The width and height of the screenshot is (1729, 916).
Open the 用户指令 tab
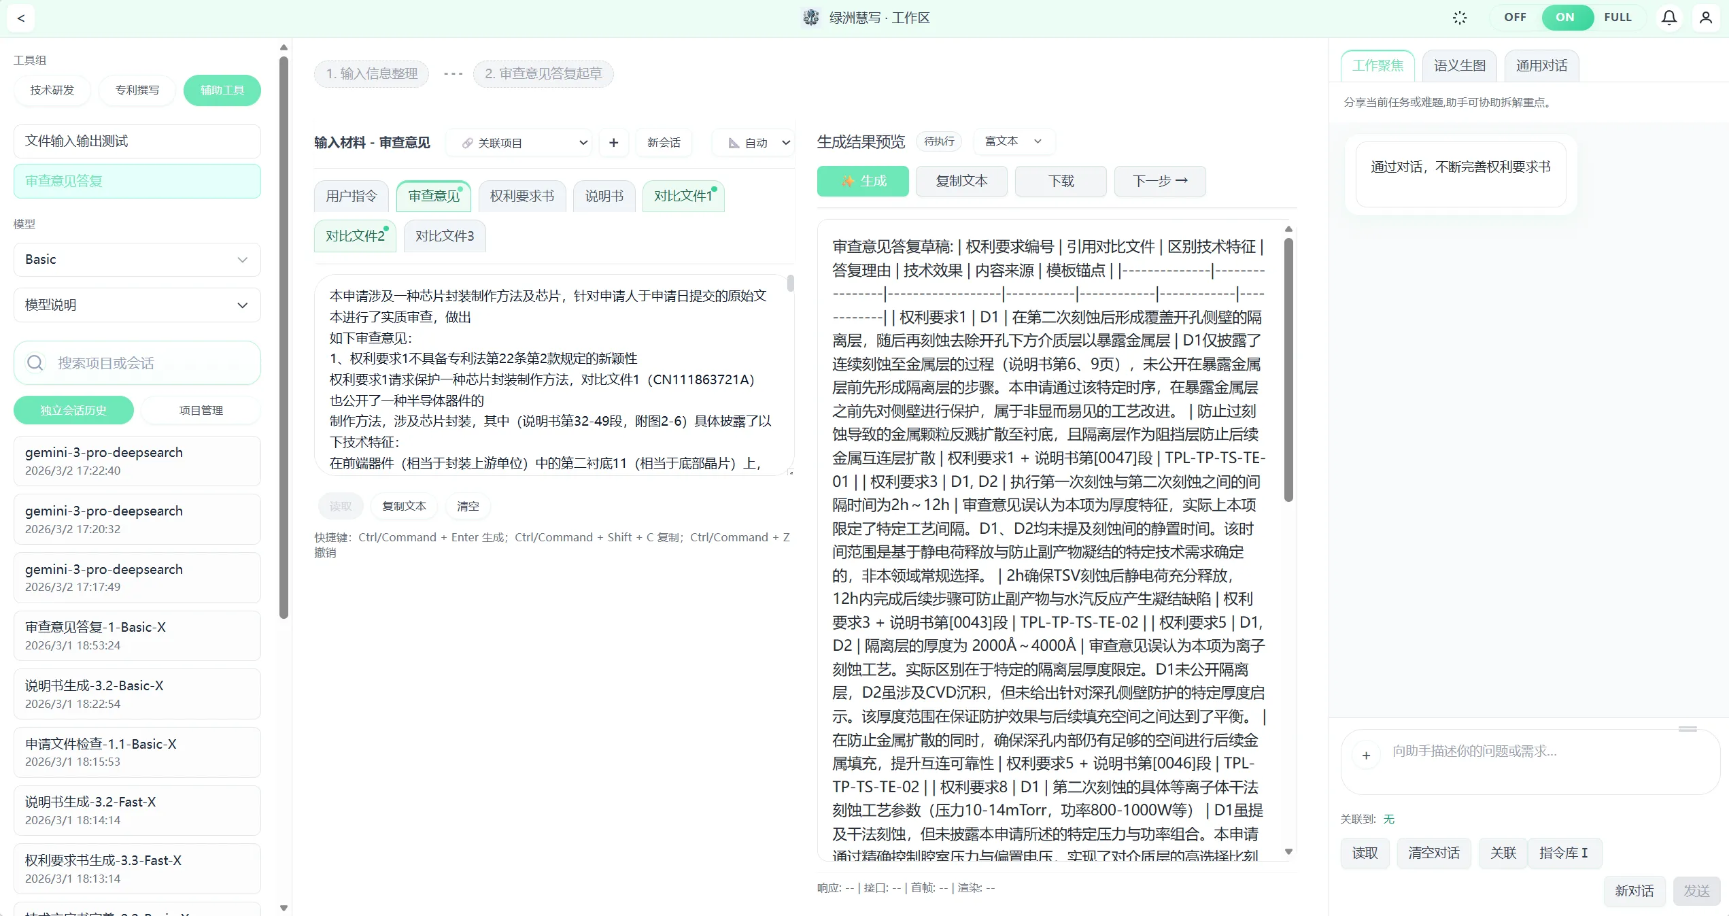352,197
